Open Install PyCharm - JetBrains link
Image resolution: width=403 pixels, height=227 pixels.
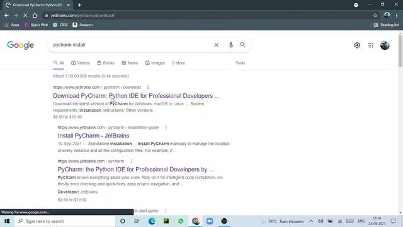pos(93,136)
